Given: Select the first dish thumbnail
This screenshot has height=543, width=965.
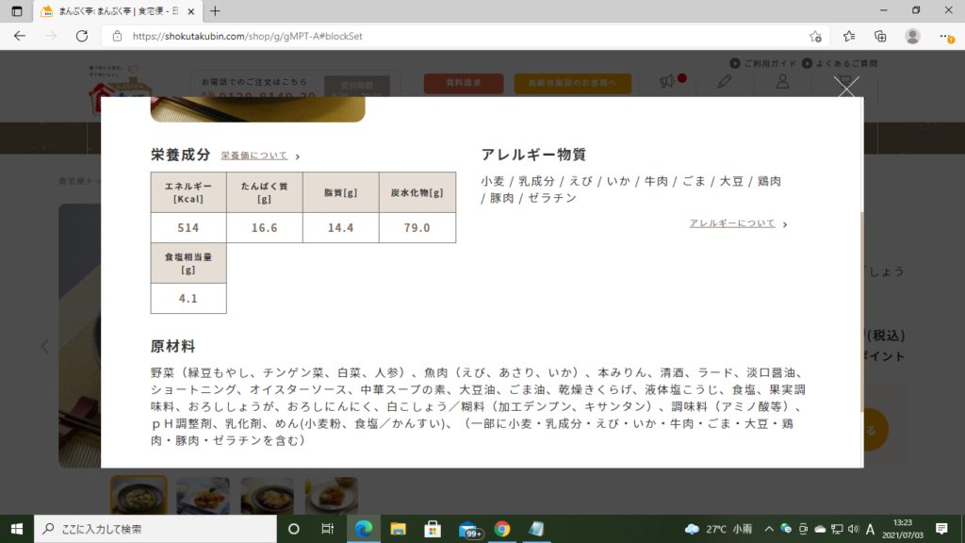Looking at the screenshot, I should pyautogui.click(x=139, y=495).
